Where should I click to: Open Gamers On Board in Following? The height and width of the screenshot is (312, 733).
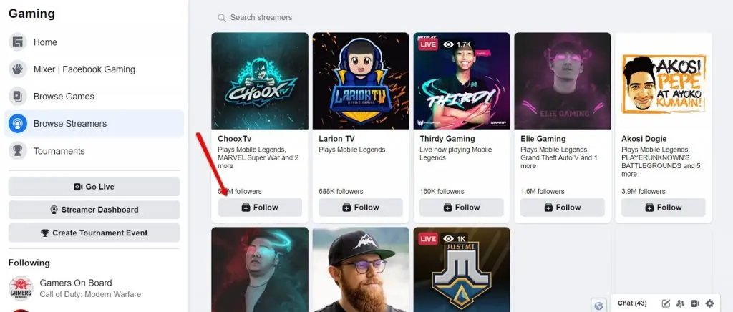(x=76, y=283)
